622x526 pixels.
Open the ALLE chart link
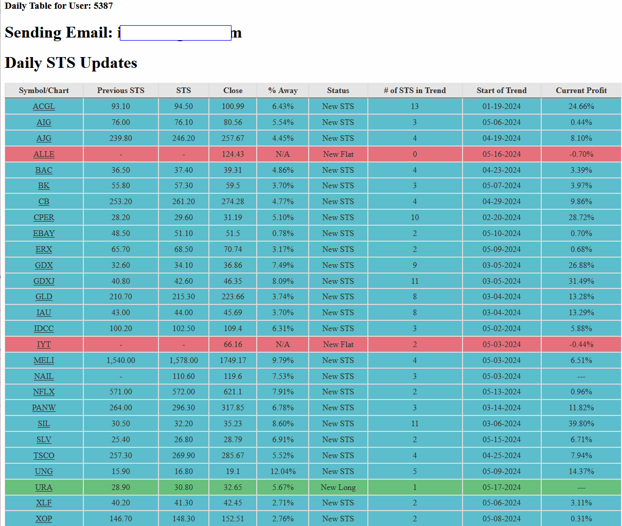pos(44,154)
